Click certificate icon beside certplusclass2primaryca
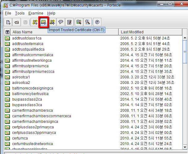This screenshot has width=188, height=154. 7,127
